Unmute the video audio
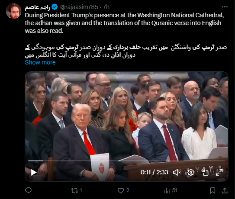This screenshot has height=199, width=235. (177, 173)
